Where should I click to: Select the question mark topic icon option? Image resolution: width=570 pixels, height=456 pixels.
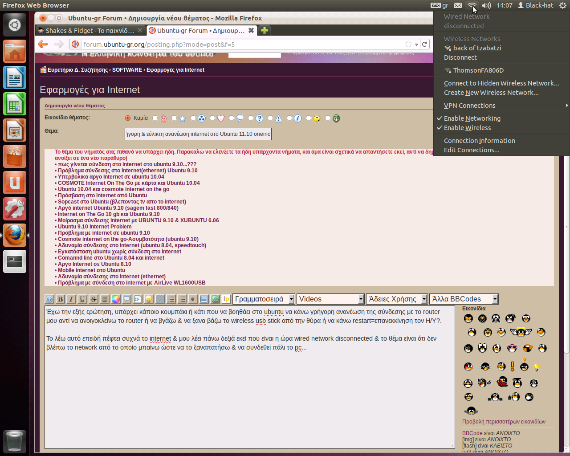[251, 118]
